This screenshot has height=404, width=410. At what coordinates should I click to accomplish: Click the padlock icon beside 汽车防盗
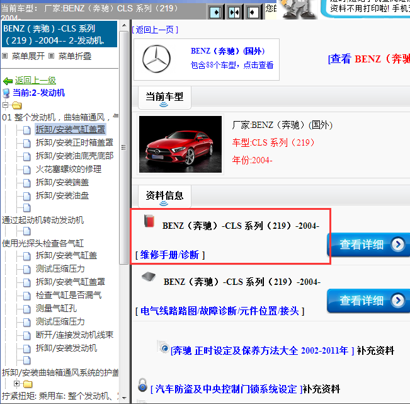(142, 385)
